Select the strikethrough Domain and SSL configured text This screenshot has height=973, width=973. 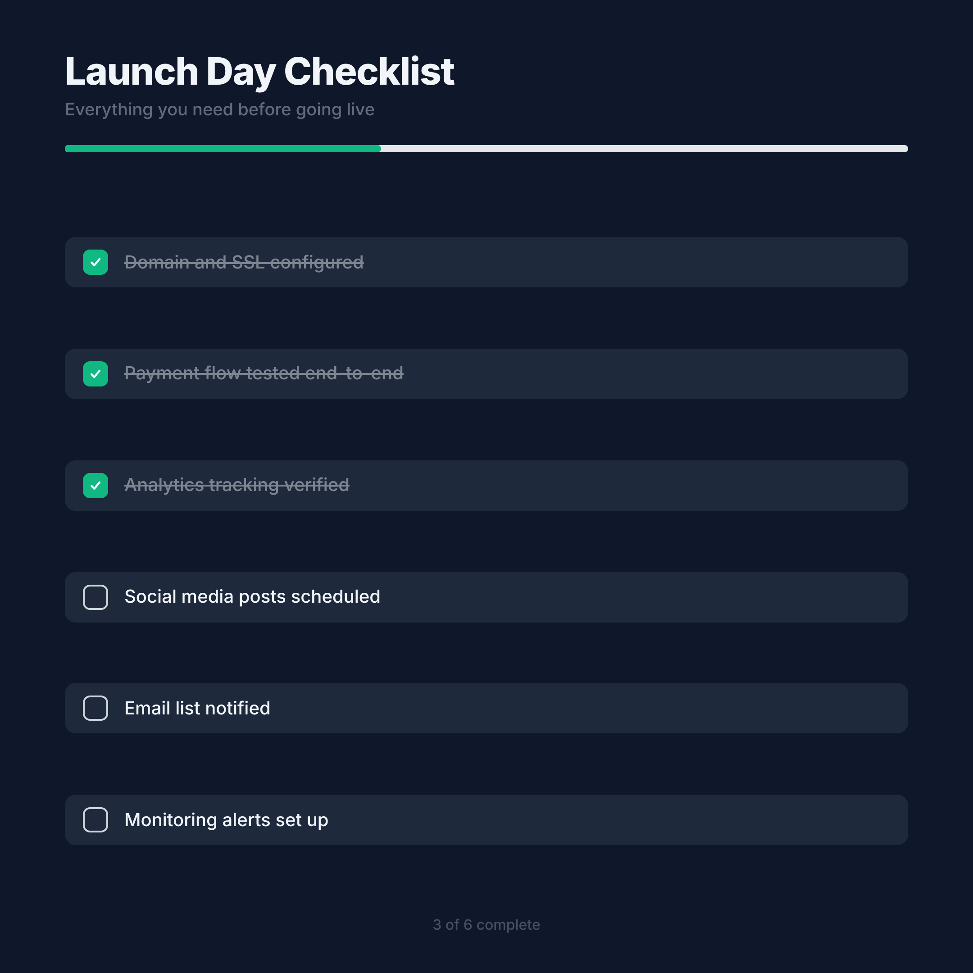pos(244,262)
